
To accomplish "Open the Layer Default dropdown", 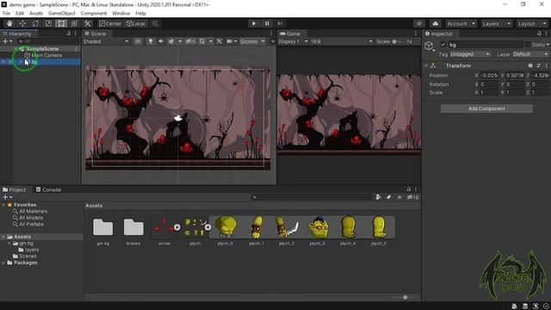I will tap(530, 54).
